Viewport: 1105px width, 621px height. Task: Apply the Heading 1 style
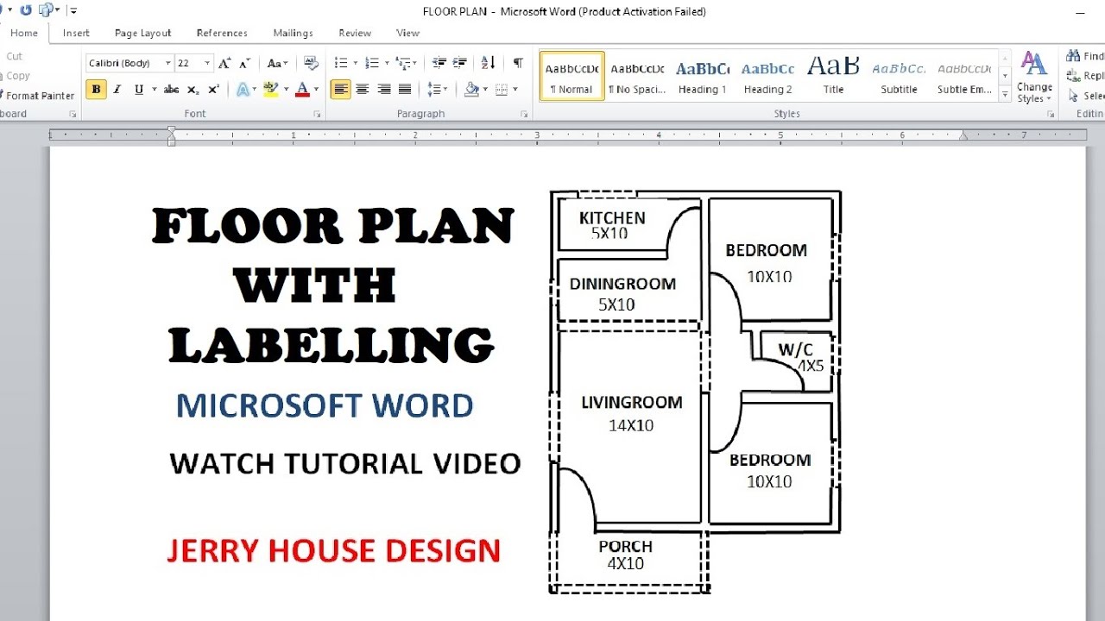[x=702, y=76]
